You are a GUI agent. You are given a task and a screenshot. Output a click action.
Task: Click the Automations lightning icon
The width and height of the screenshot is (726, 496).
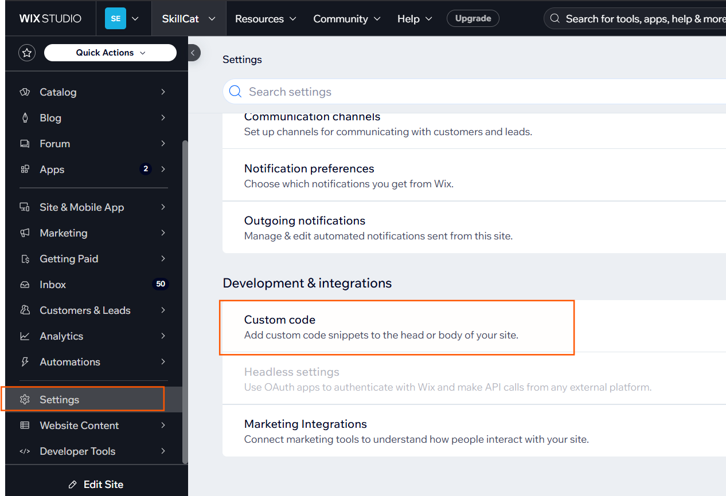pyautogui.click(x=25, y=361)
